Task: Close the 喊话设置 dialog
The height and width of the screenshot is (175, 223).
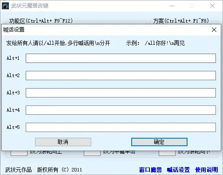Action: point(214,30)
